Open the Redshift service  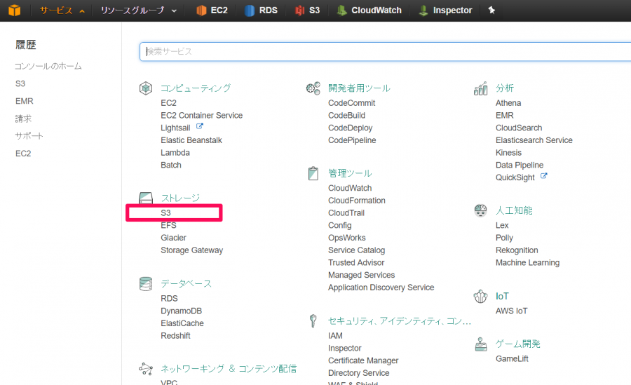(175, 336)
